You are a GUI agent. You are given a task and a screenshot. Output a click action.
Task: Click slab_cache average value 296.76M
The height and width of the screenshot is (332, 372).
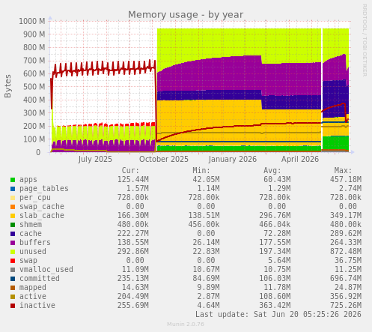pyautogui.click(x=275, y=216)
